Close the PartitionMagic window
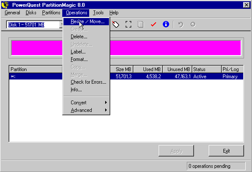 point(247,5)
